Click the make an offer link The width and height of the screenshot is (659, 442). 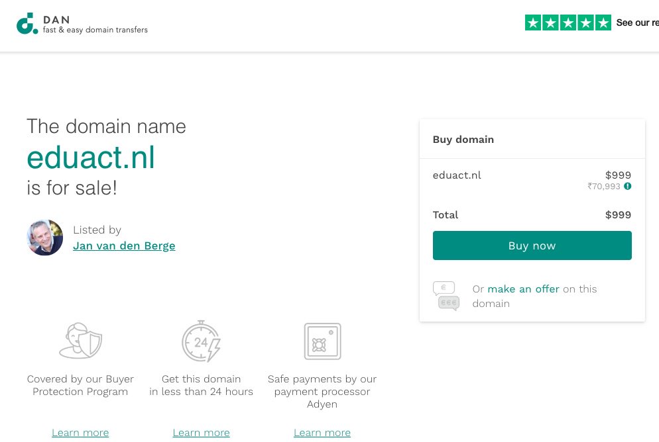point(523,289)
